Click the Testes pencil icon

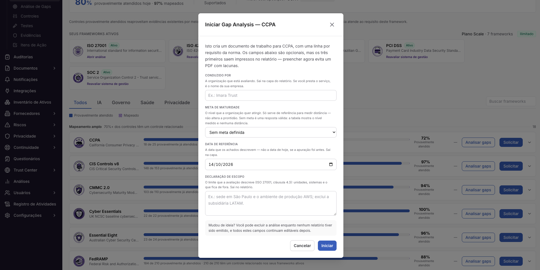tap(15, 26)
